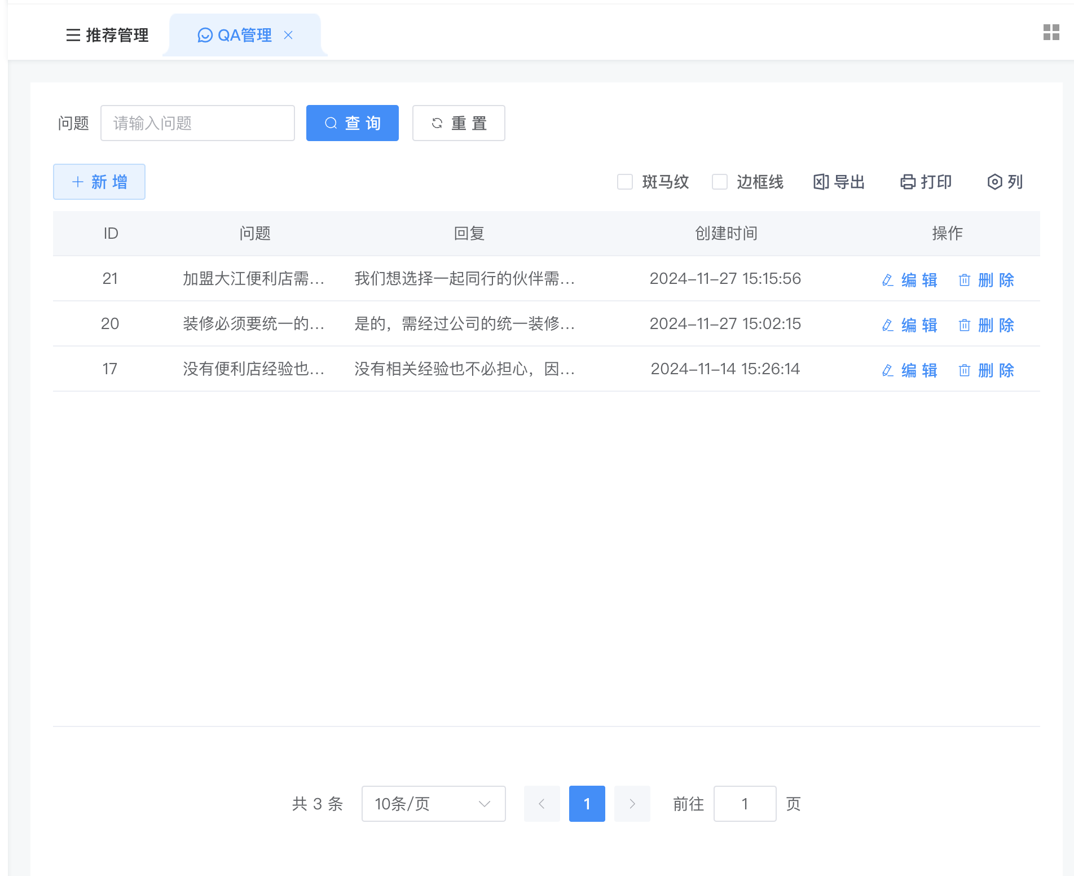The height and width of the screenshot is (876, 1074).
Task: Click the trash icon for row ID 20
Action: [x=965, y=325]
